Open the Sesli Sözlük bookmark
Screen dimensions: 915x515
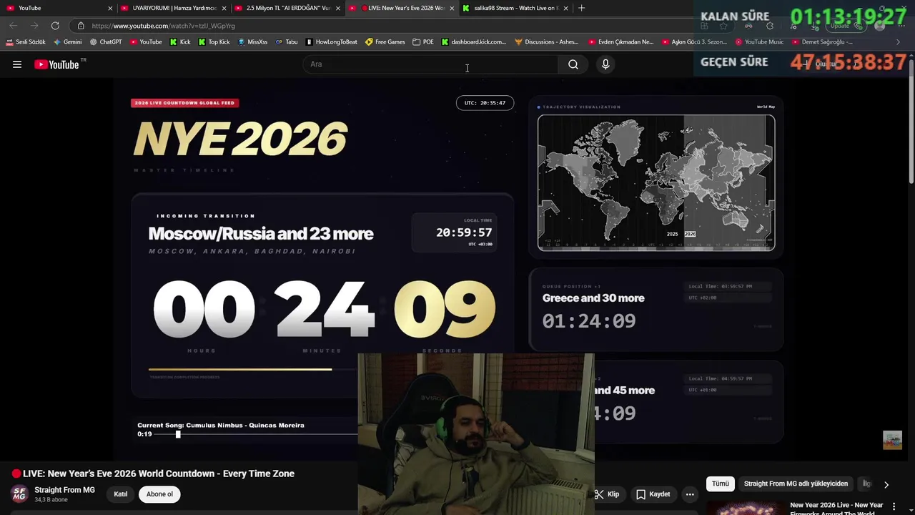point(26,42)
